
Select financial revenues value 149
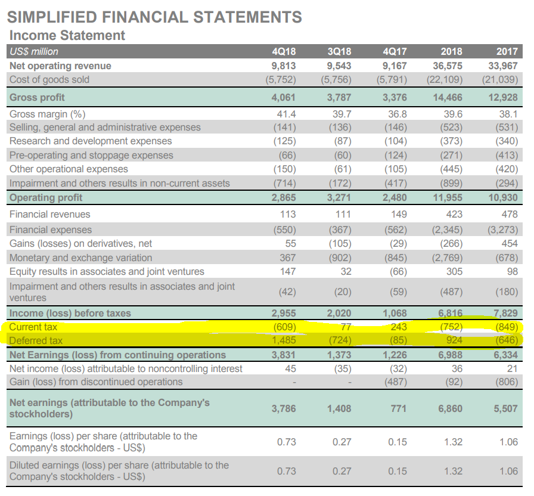[x=399, y=214]
